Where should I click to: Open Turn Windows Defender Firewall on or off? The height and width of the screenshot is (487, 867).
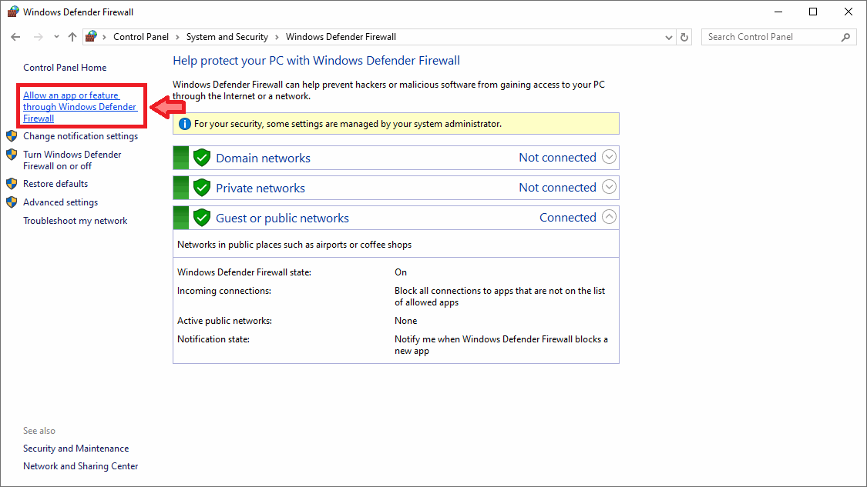[x=72, y=160]
